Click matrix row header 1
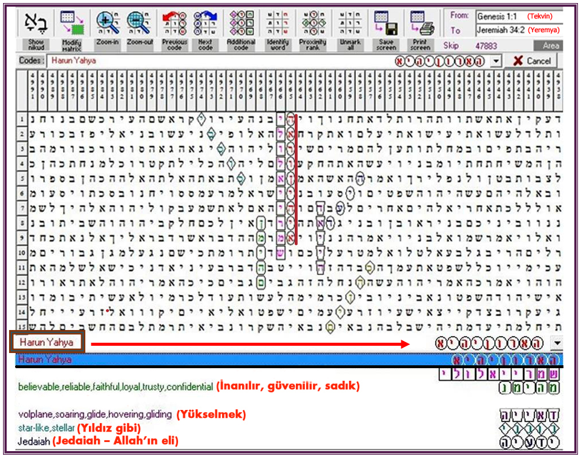This screenshot has width=581, height=459. click(x=22, y=119)
